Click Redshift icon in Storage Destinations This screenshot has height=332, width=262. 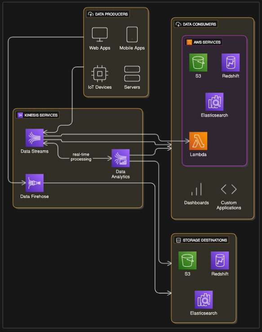click(220, 260)
